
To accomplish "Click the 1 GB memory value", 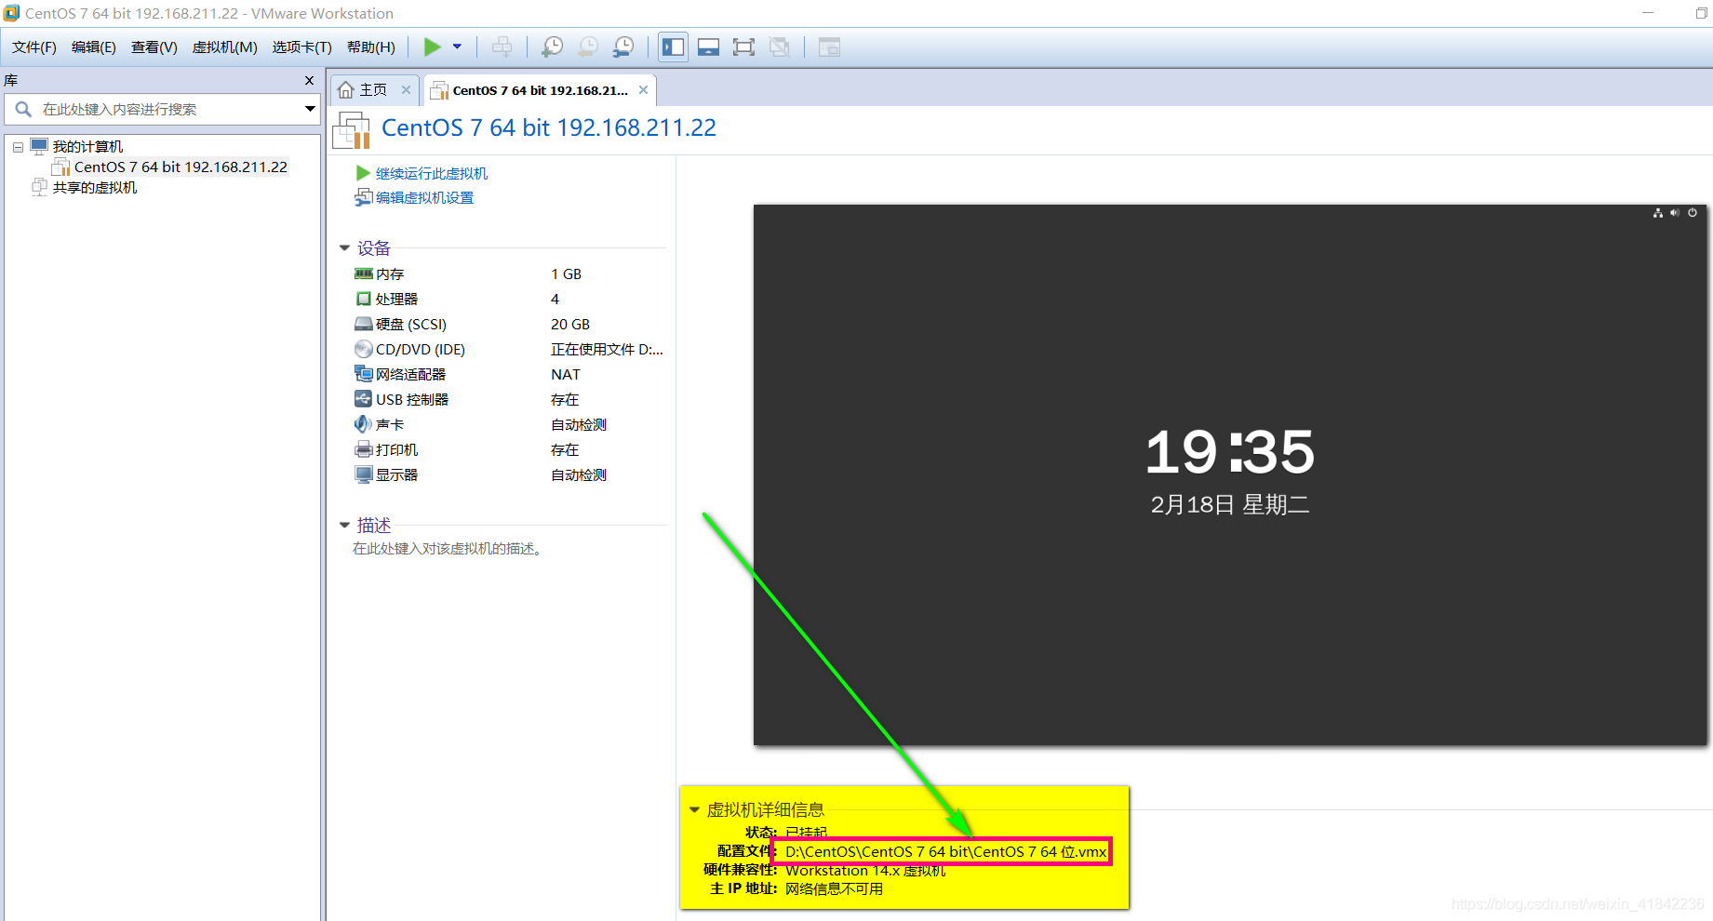I will tap(566, 274).
